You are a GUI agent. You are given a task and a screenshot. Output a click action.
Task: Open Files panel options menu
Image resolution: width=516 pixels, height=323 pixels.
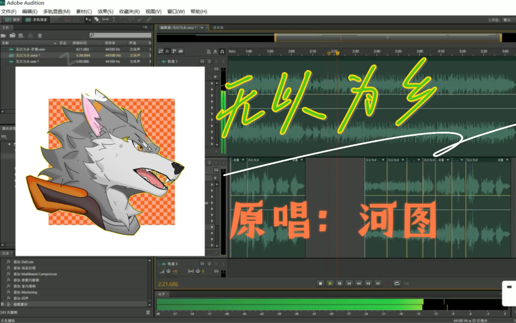pos(145,27)
